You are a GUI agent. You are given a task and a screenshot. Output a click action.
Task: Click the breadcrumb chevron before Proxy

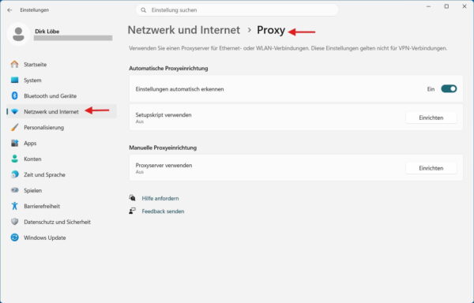click(x=249, y=30)
